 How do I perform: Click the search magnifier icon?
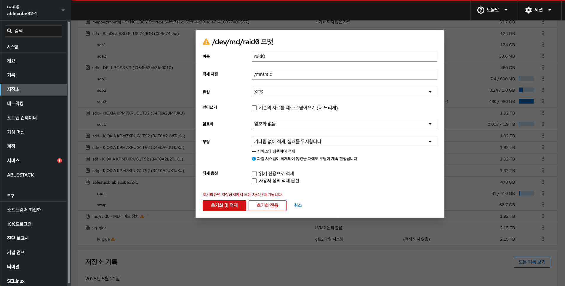click(x=9, y=31)
